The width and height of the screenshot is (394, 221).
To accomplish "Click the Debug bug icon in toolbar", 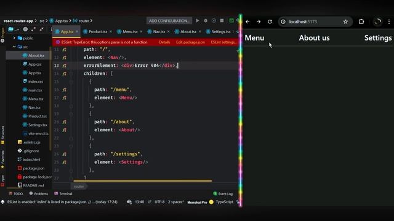I will click(x=206, y=20).
